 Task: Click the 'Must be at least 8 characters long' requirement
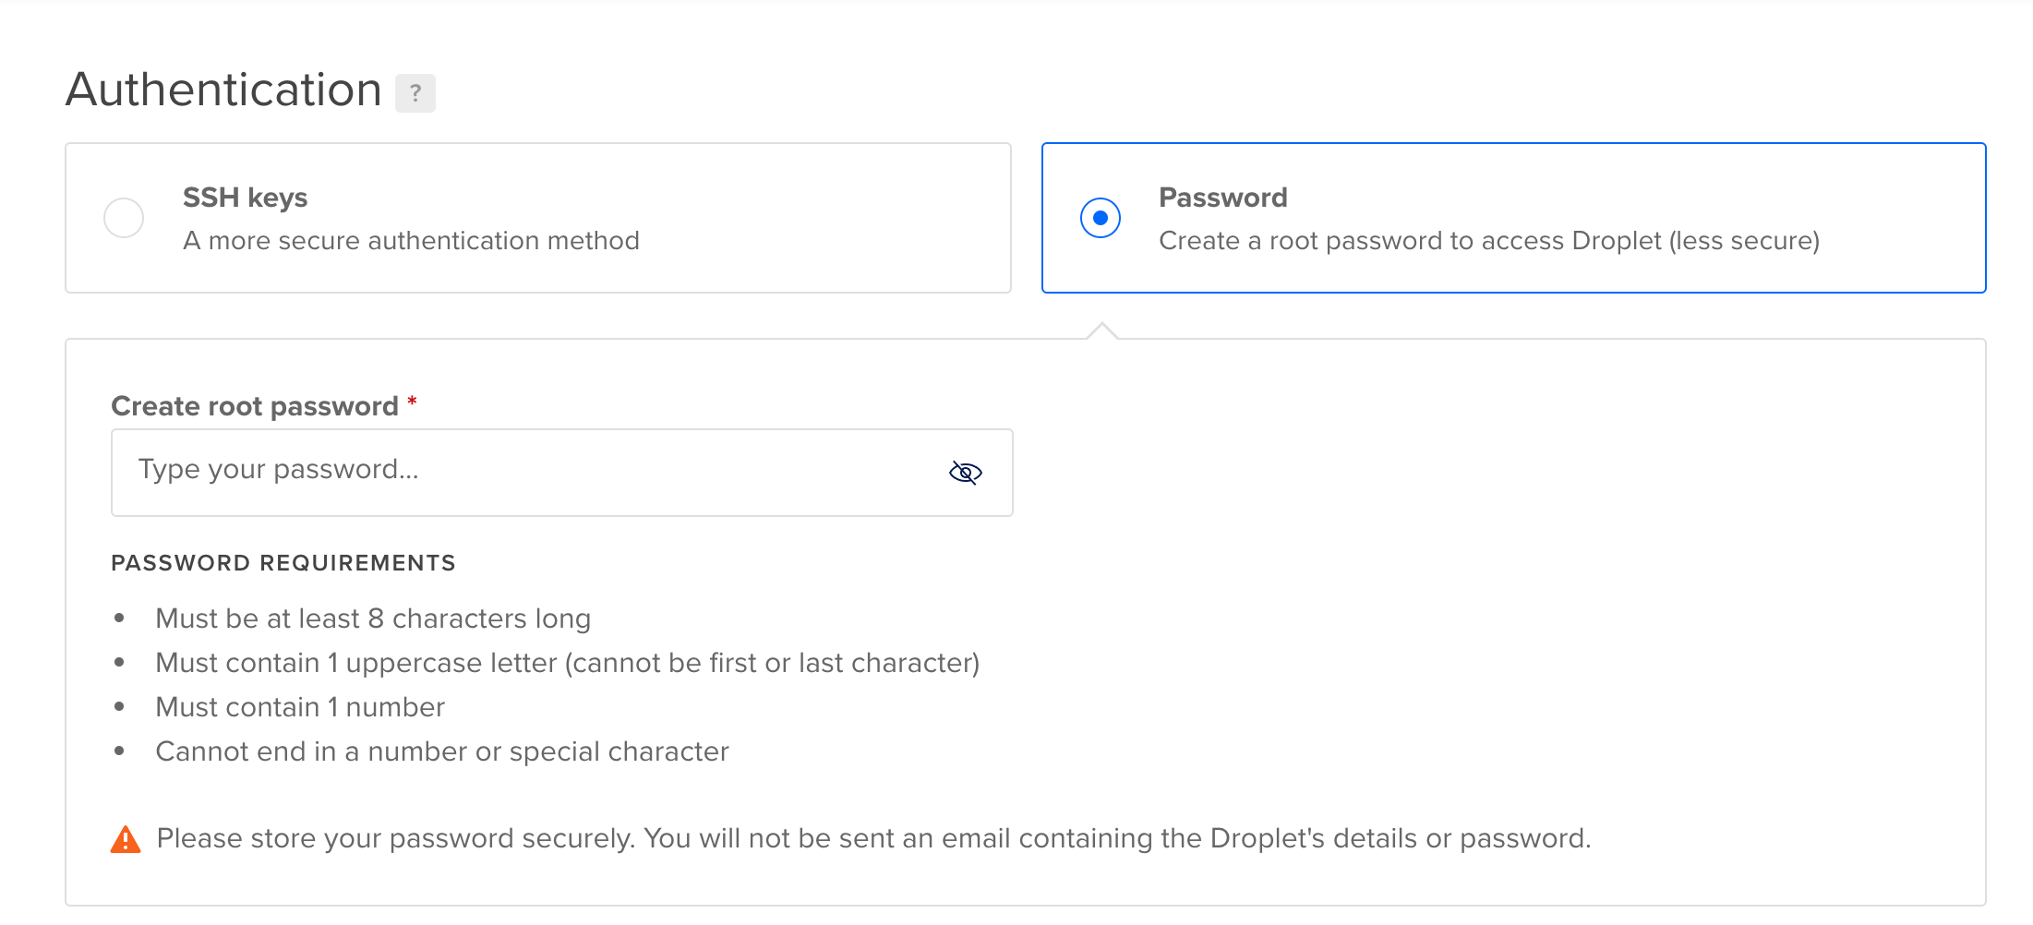pyautogui.click(x=373, y=619)
